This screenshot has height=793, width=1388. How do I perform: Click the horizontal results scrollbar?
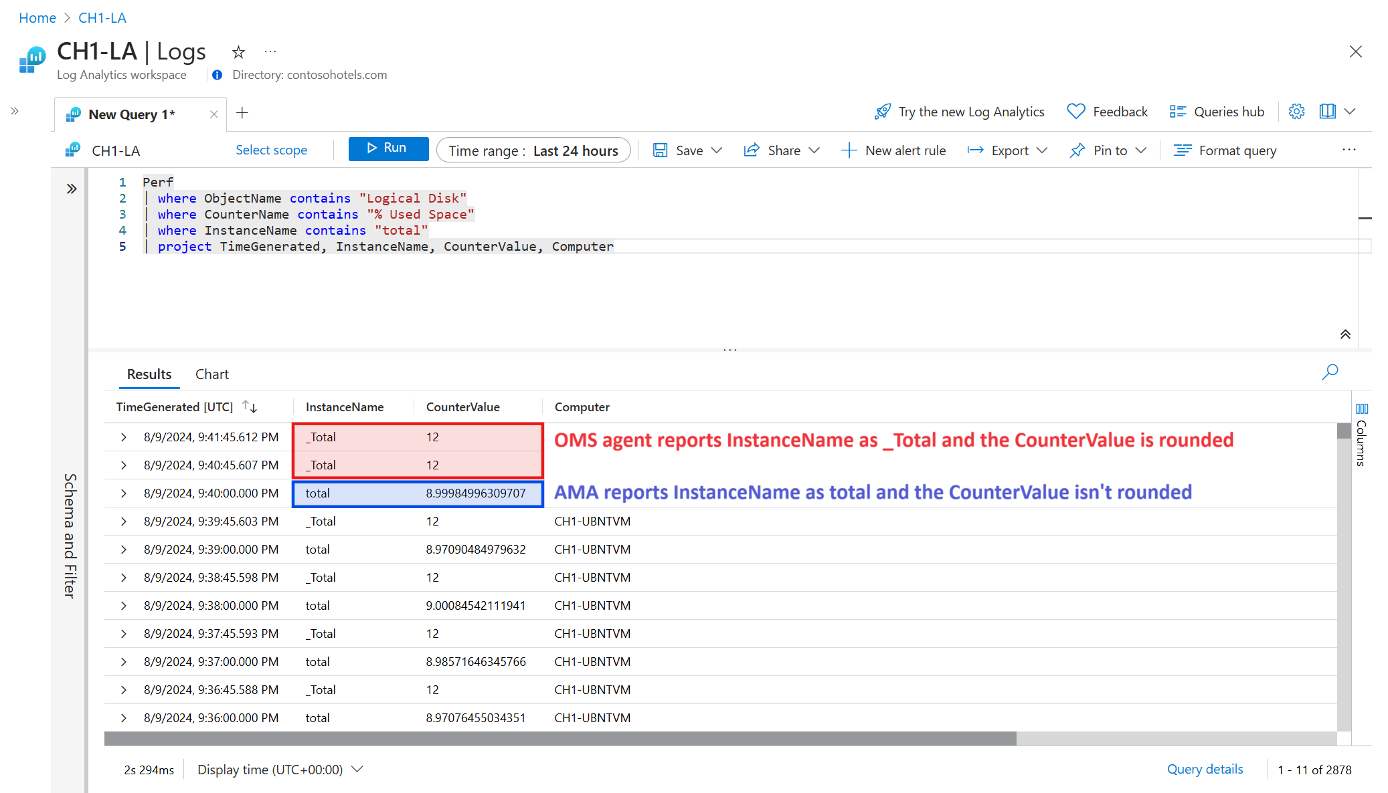tap(559, 738)
